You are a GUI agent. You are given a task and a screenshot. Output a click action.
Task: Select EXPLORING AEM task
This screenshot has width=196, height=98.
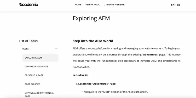click(40, 58)
